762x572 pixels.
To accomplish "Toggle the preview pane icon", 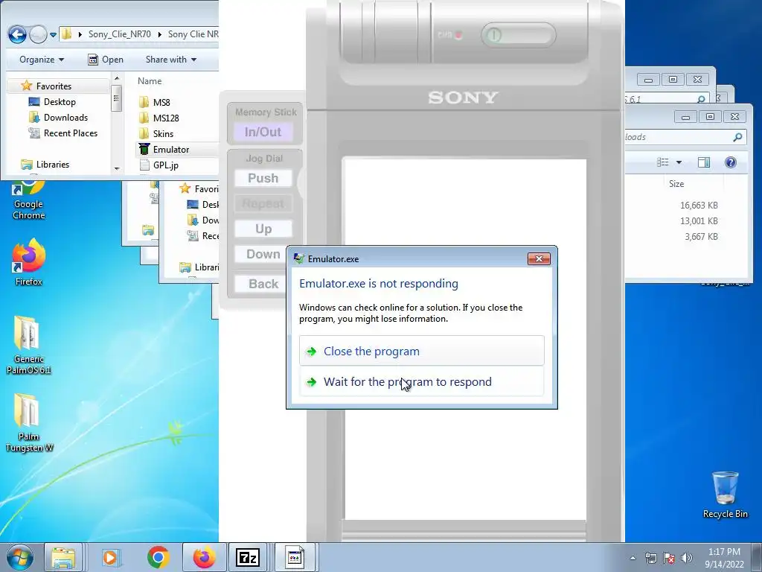I will [704, 162].
